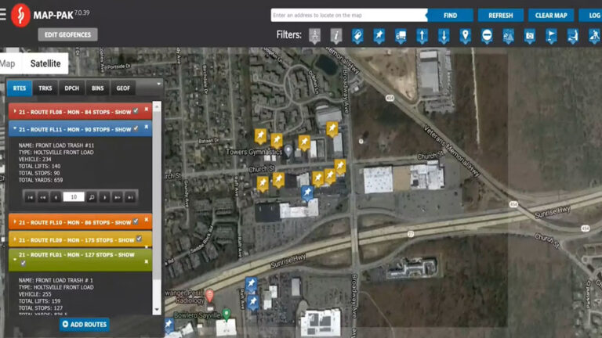Image resolution: width=602 pixels, height=338 pixels.
Task: Uncheck Show for Route FL01
Action: 24,263
